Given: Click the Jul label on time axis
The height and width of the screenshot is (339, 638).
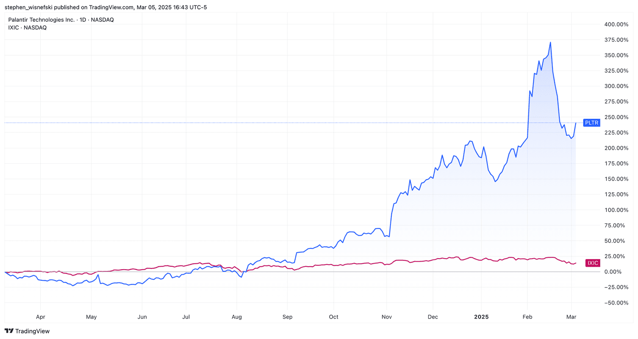Looking at the screenshot, I should (186, 317).
